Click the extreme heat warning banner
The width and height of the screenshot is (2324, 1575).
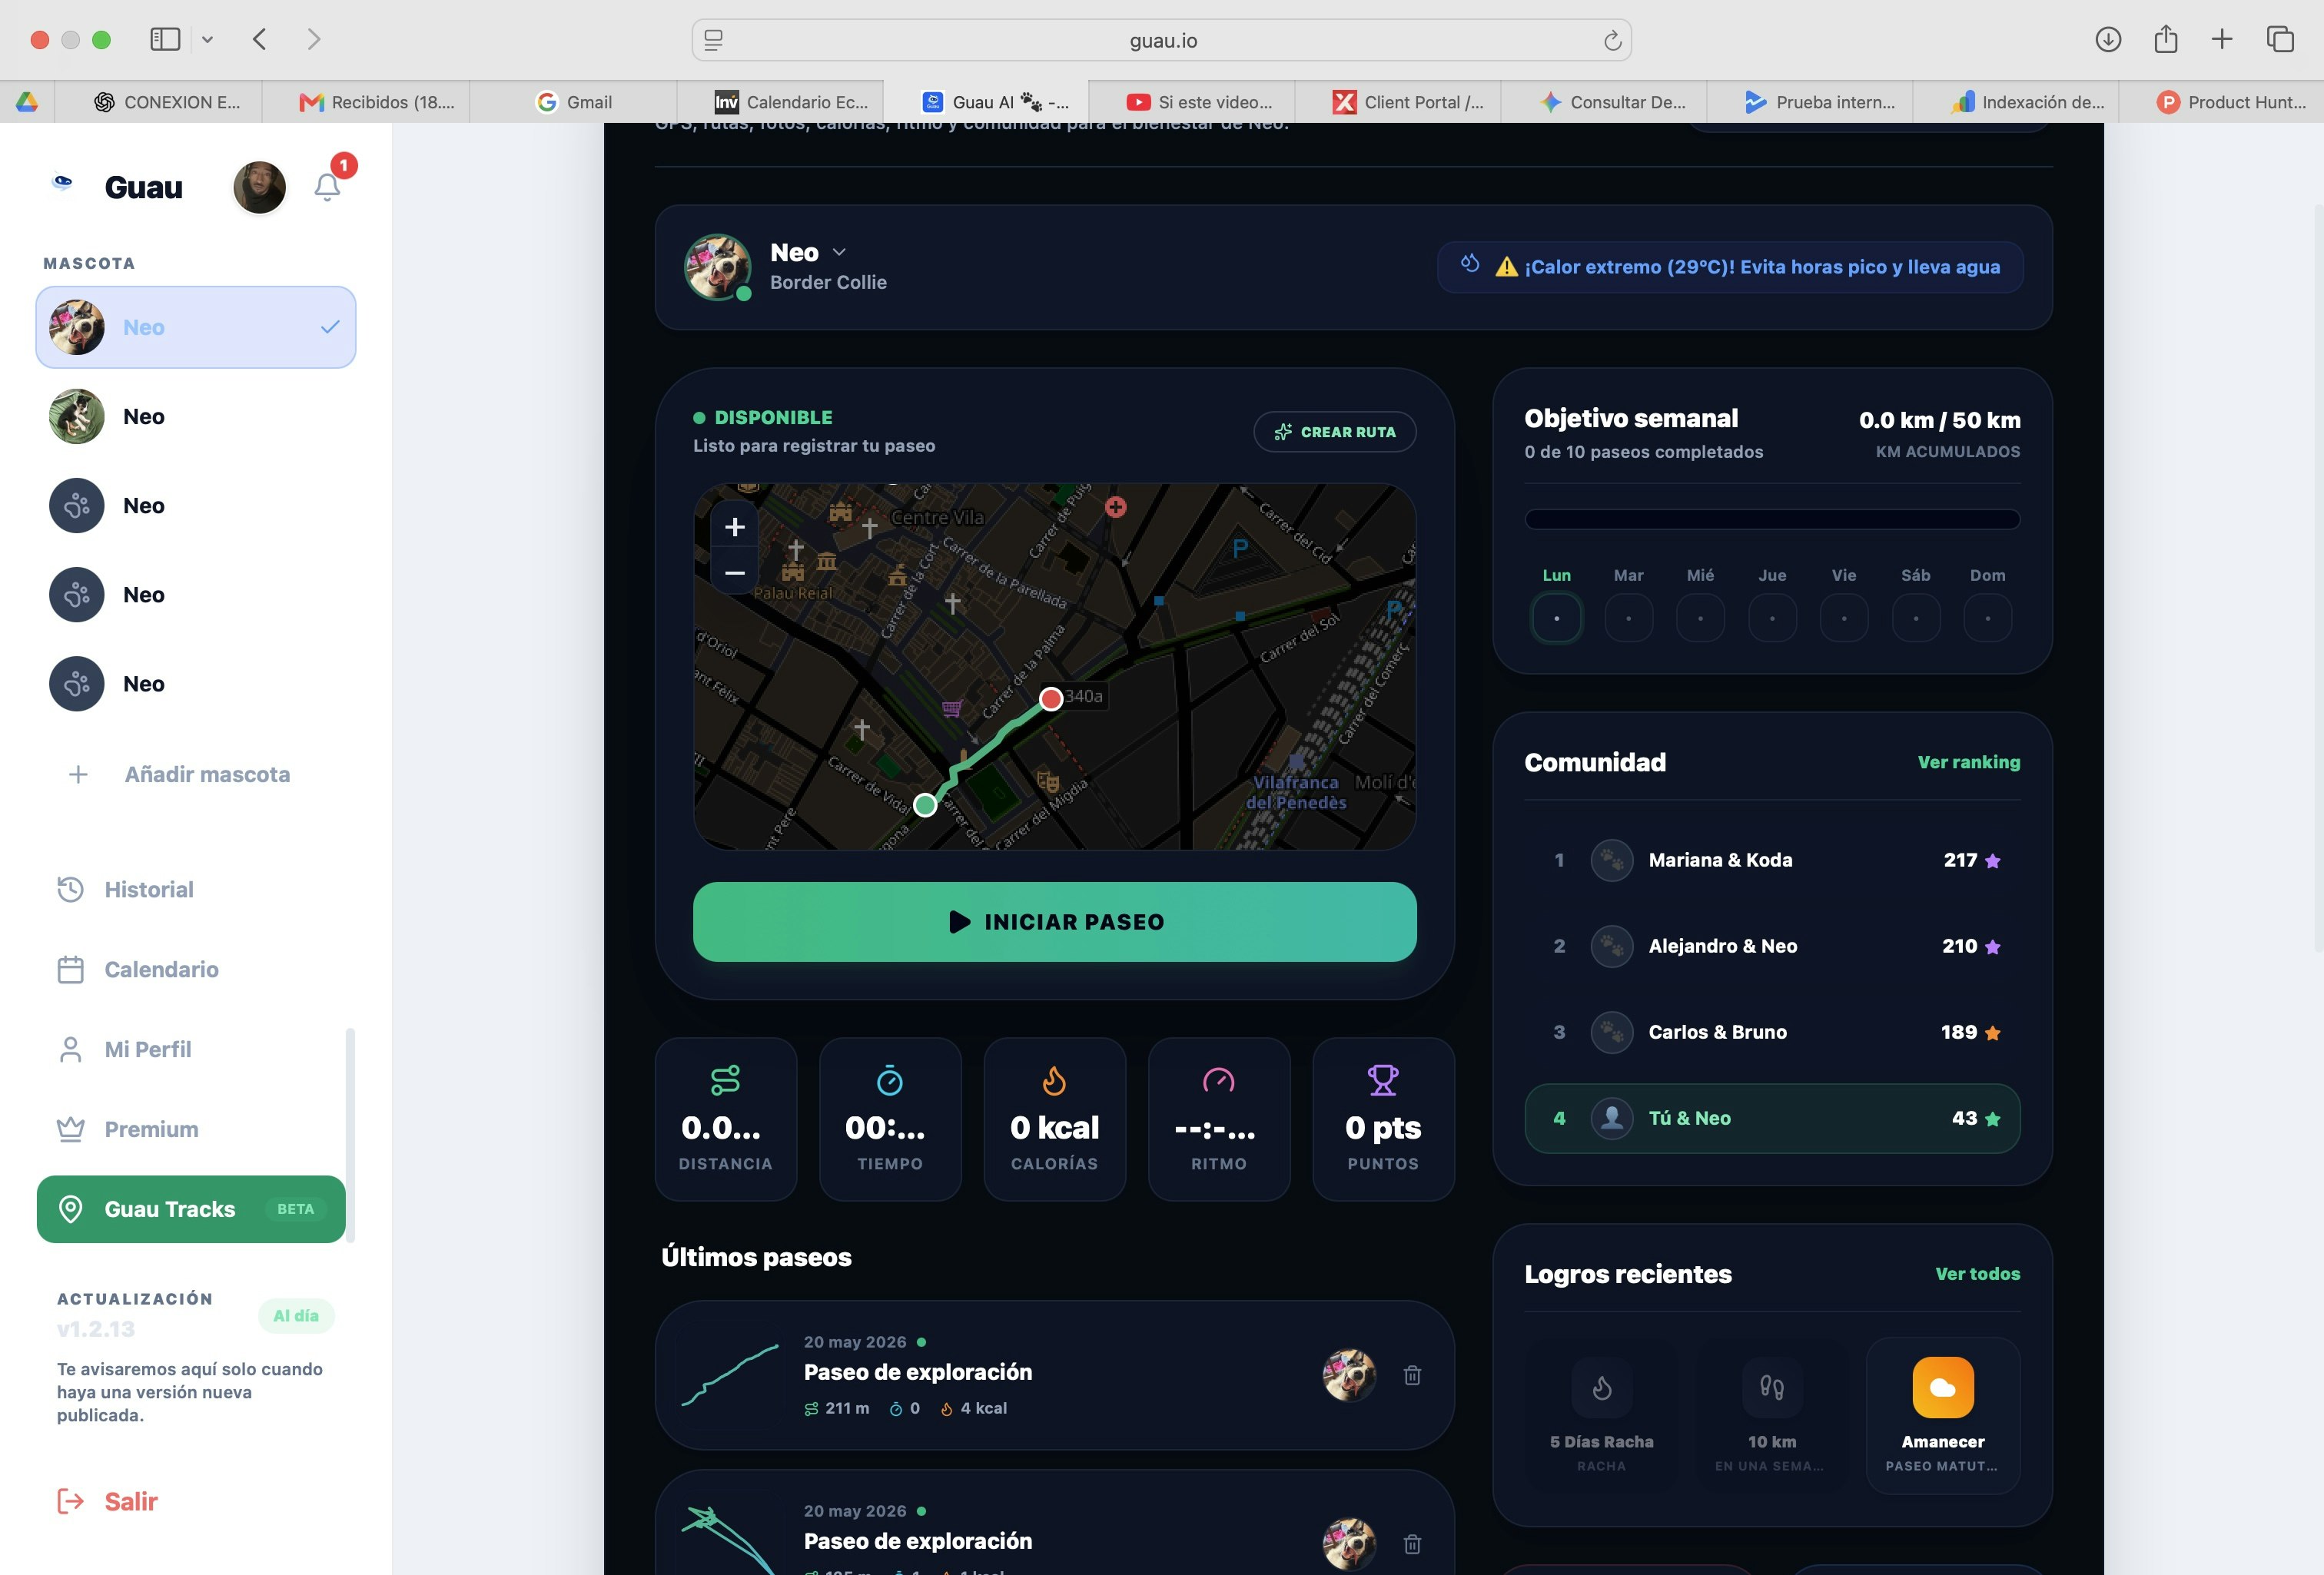pyautogui.click(x=1730, y=267)
